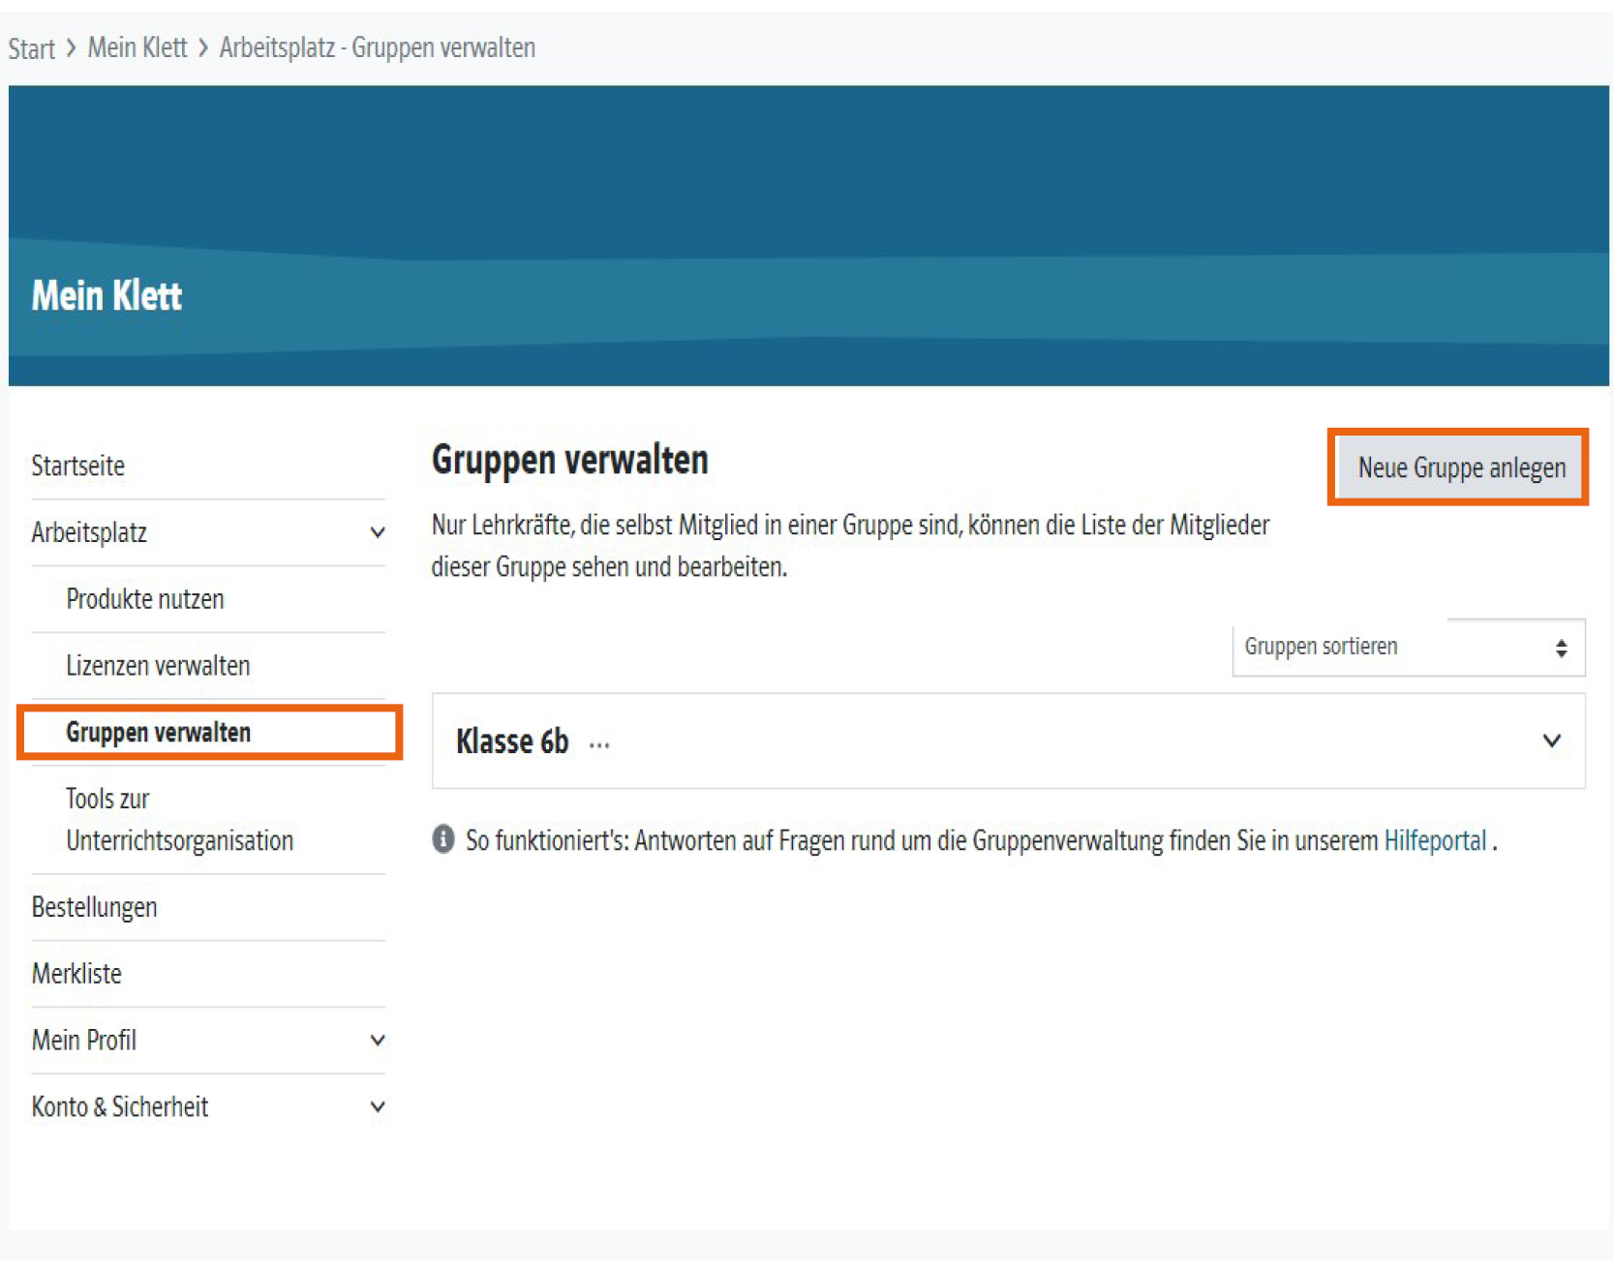Open the Merkliste sidebar entry

76,974
